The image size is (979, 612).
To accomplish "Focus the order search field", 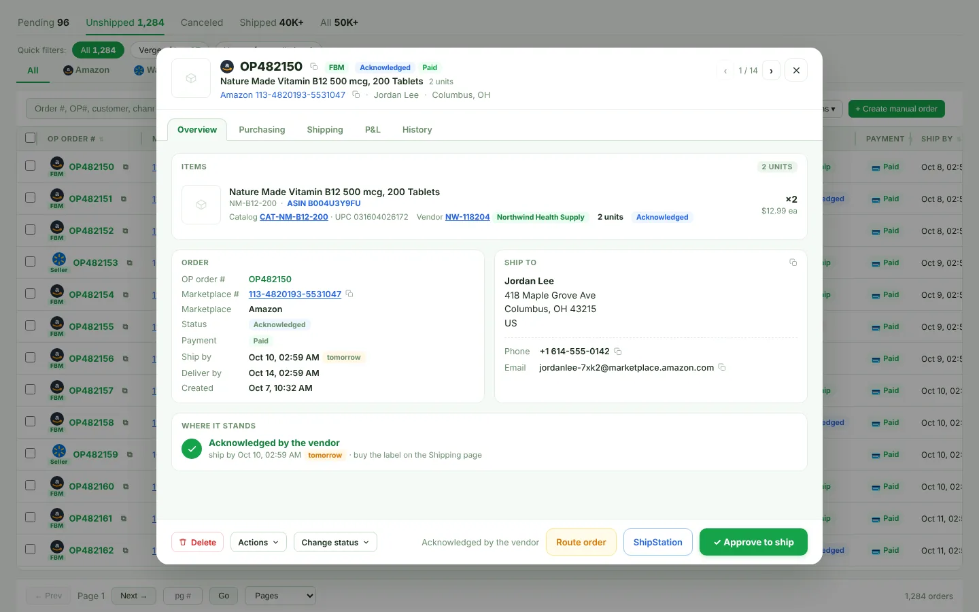I will click(91, 109).
